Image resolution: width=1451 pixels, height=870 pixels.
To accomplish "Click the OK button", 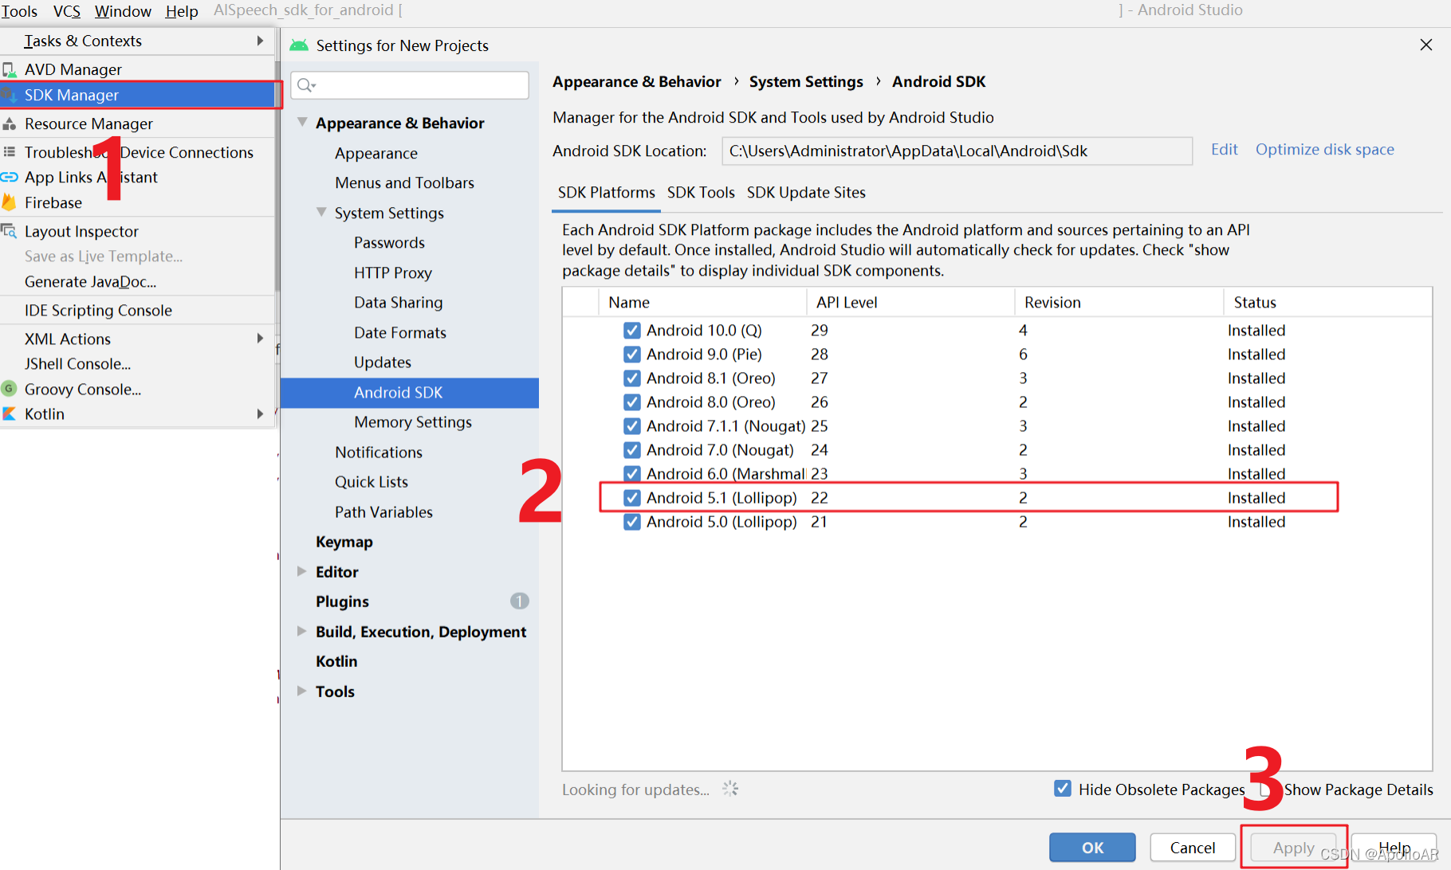I will 1092,848.
